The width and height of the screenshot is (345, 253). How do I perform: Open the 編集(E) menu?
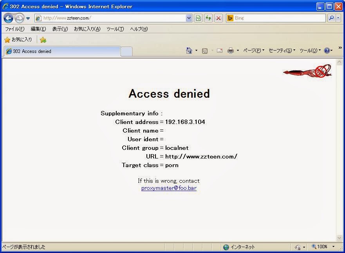(38, 29)
